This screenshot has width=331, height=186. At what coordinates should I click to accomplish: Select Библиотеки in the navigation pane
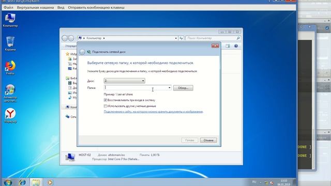click(71, 78)
